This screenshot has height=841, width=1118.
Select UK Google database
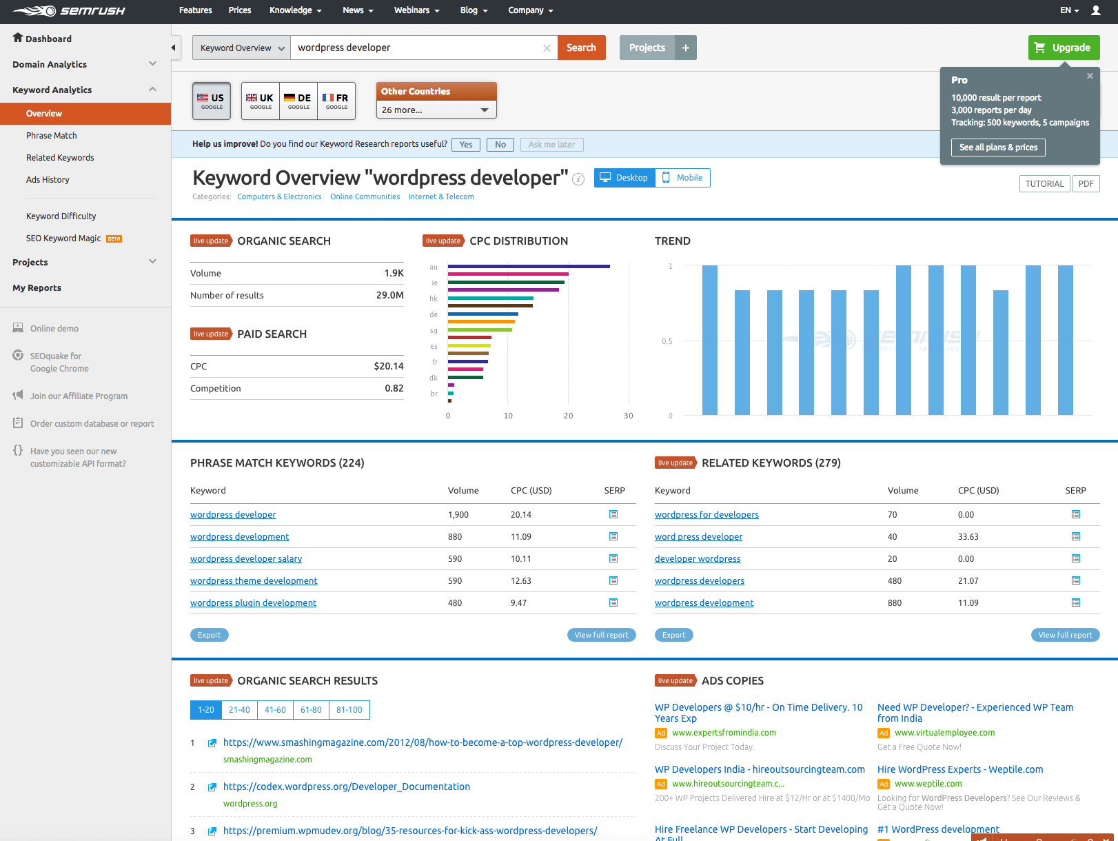click(260, 101)
